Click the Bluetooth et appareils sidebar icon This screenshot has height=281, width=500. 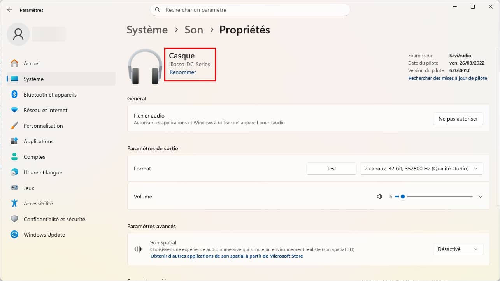[x=14, y=95]
